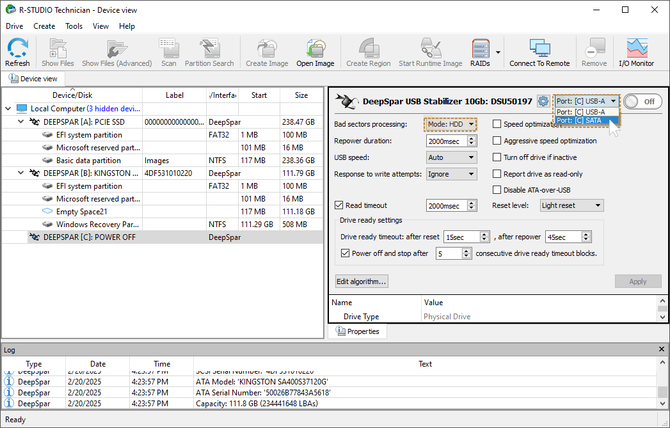Select Port: [C] USB-A list option
Image resolution: width=670 pixels, height=428 pixels.
pos(587,112)
